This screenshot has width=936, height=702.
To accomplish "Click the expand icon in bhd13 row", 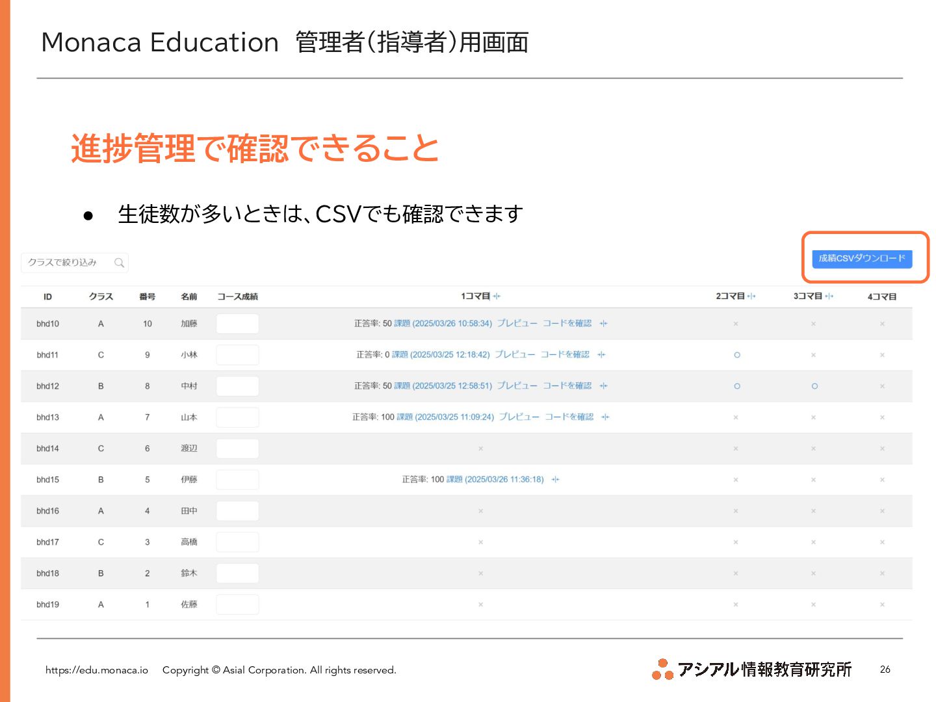I will pyautogui.click(x=606, y=417).
